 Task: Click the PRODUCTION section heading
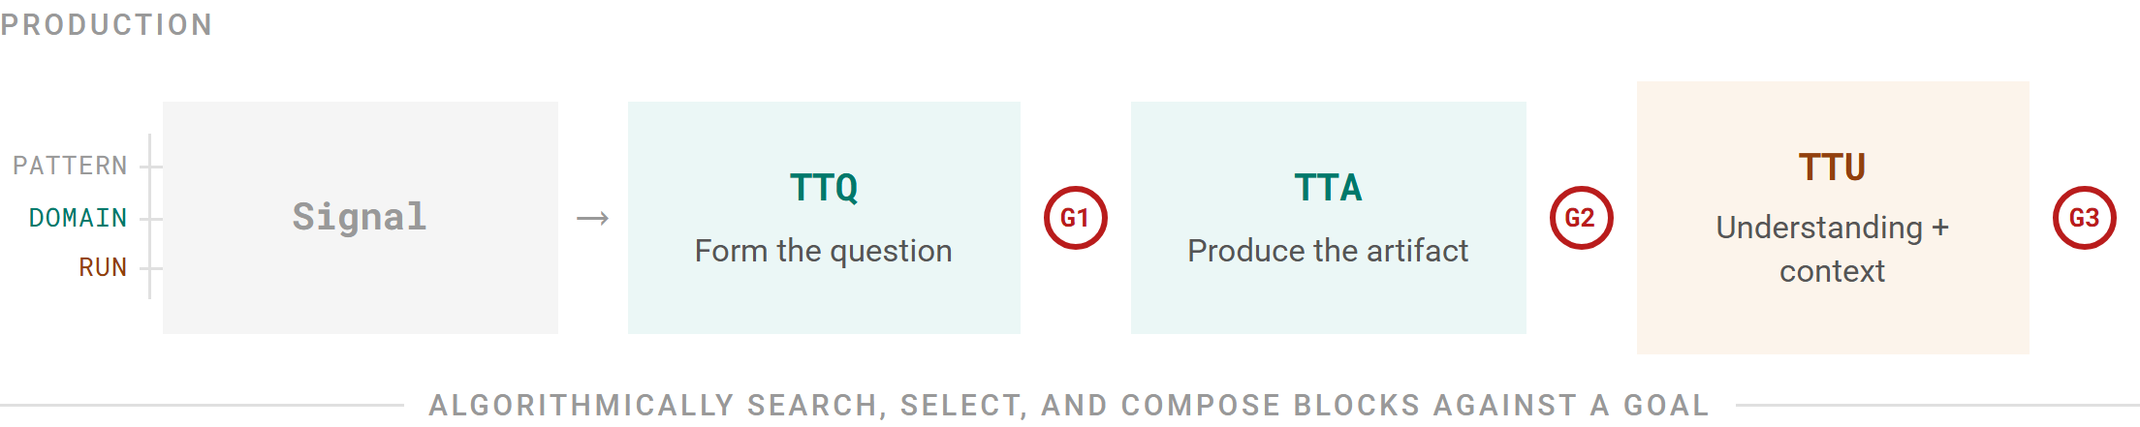[x=107, y=24]
